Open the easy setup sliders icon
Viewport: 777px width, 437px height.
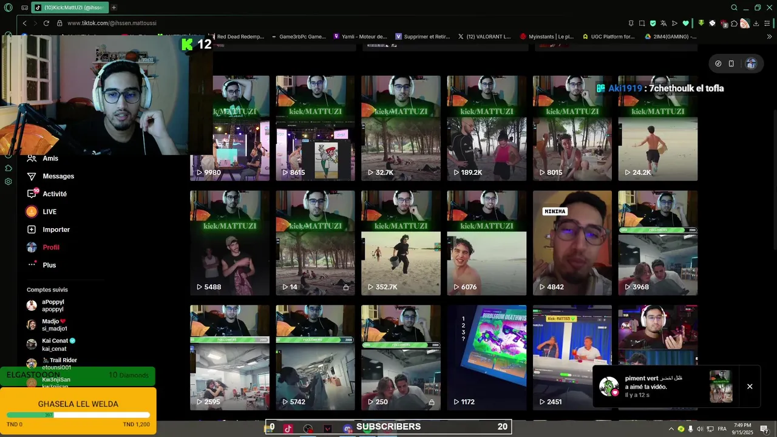click(x=768, y=23)
